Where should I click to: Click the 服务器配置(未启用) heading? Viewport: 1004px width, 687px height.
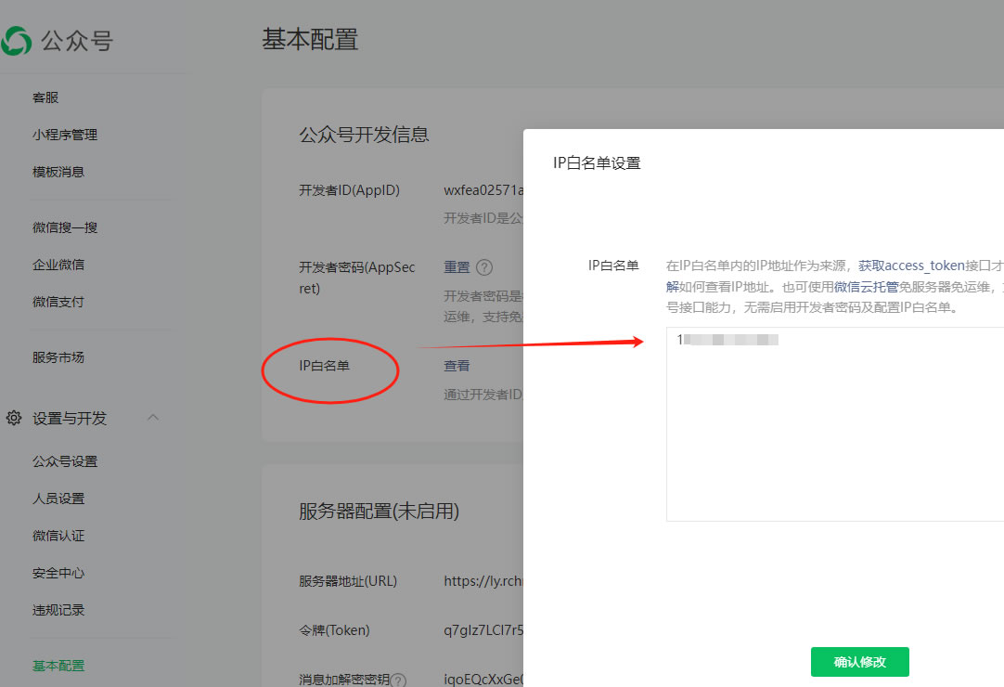pyautogui.click(x=379, y=512)
